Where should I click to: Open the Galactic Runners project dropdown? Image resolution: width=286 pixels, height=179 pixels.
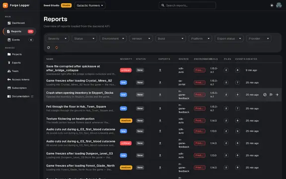click(x=90, y=5)
